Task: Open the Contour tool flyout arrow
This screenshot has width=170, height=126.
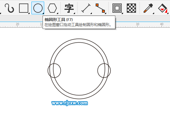Action: 122,13
